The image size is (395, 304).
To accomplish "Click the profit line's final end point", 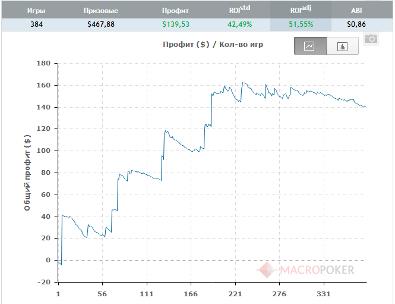I will click(x=366, y=107).
